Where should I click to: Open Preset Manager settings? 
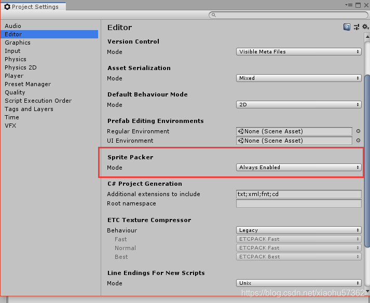coord(49,84)
